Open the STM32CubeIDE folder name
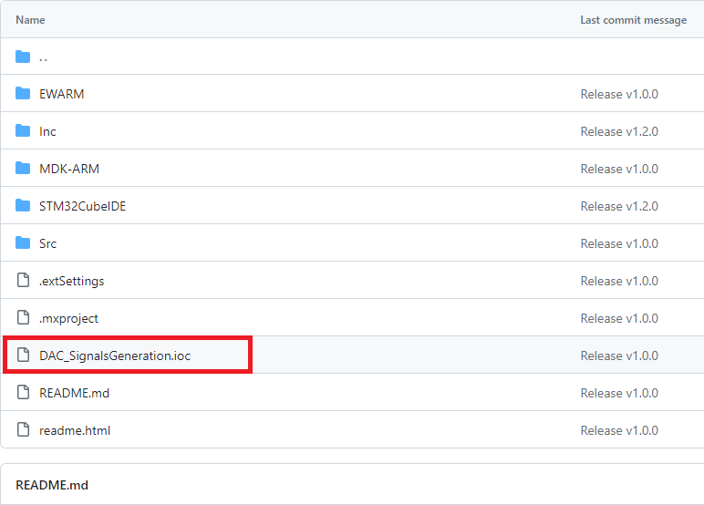 click(x=83, y=206)
